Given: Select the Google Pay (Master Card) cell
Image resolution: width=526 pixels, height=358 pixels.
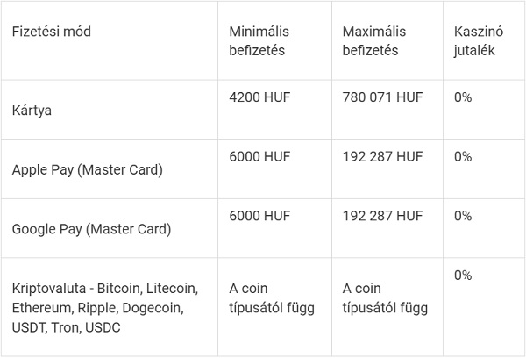Looking at the screenshot, I should [91, 230].
